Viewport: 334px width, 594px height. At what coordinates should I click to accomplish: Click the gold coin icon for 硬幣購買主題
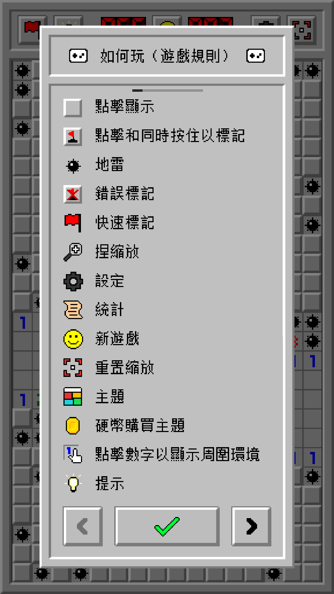73,426
